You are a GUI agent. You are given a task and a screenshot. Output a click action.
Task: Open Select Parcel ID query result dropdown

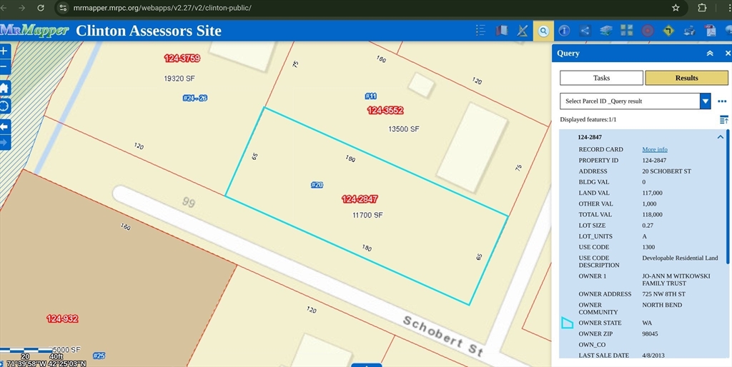(705, 101)
